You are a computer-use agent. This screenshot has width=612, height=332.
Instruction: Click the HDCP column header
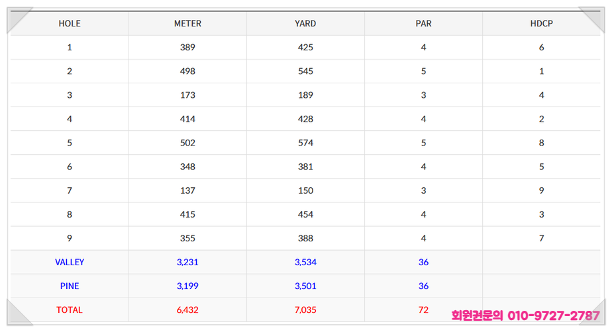541,23
